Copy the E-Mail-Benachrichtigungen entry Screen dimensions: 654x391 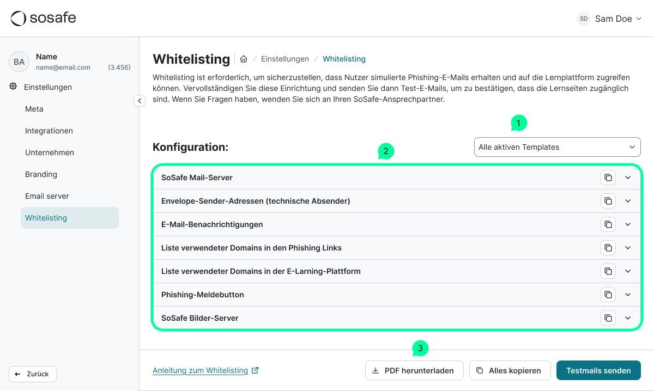tap(608, 224)
